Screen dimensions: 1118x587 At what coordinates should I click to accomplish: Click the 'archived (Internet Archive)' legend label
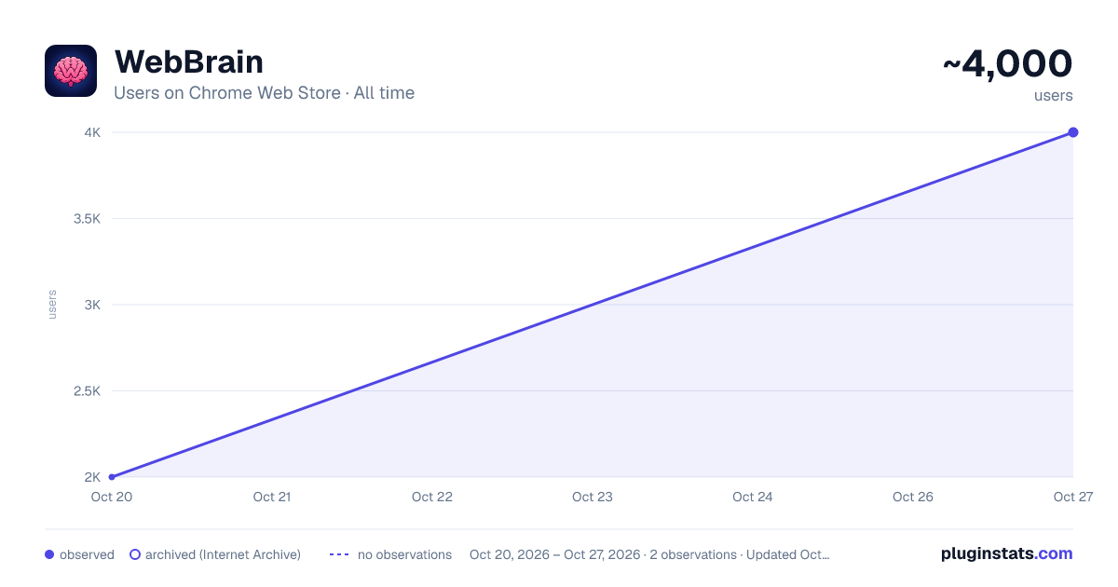(x=223, y=554)
